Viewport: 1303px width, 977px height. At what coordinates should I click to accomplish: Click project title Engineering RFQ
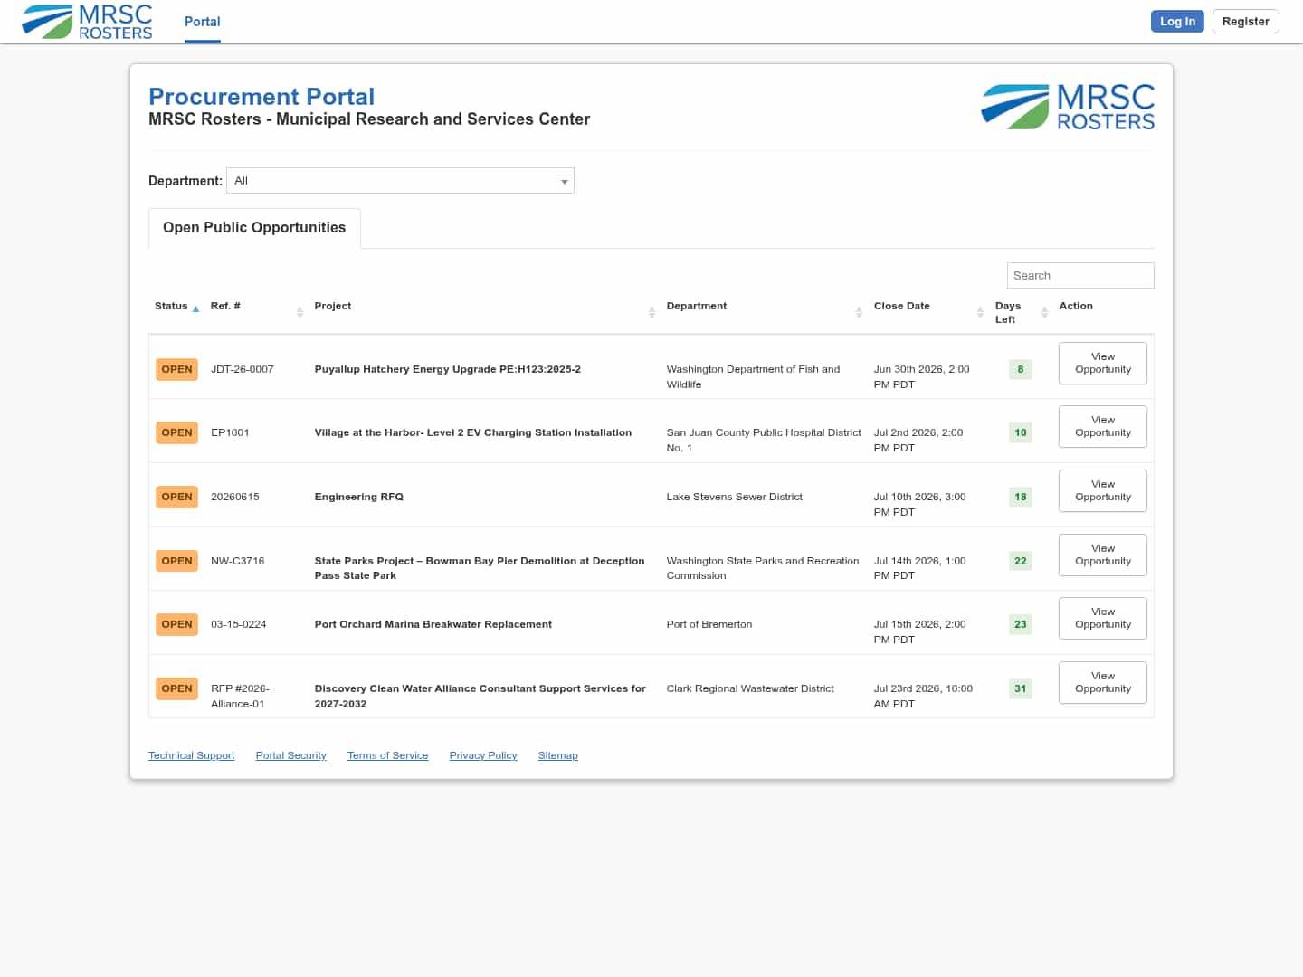pos(359,497)
